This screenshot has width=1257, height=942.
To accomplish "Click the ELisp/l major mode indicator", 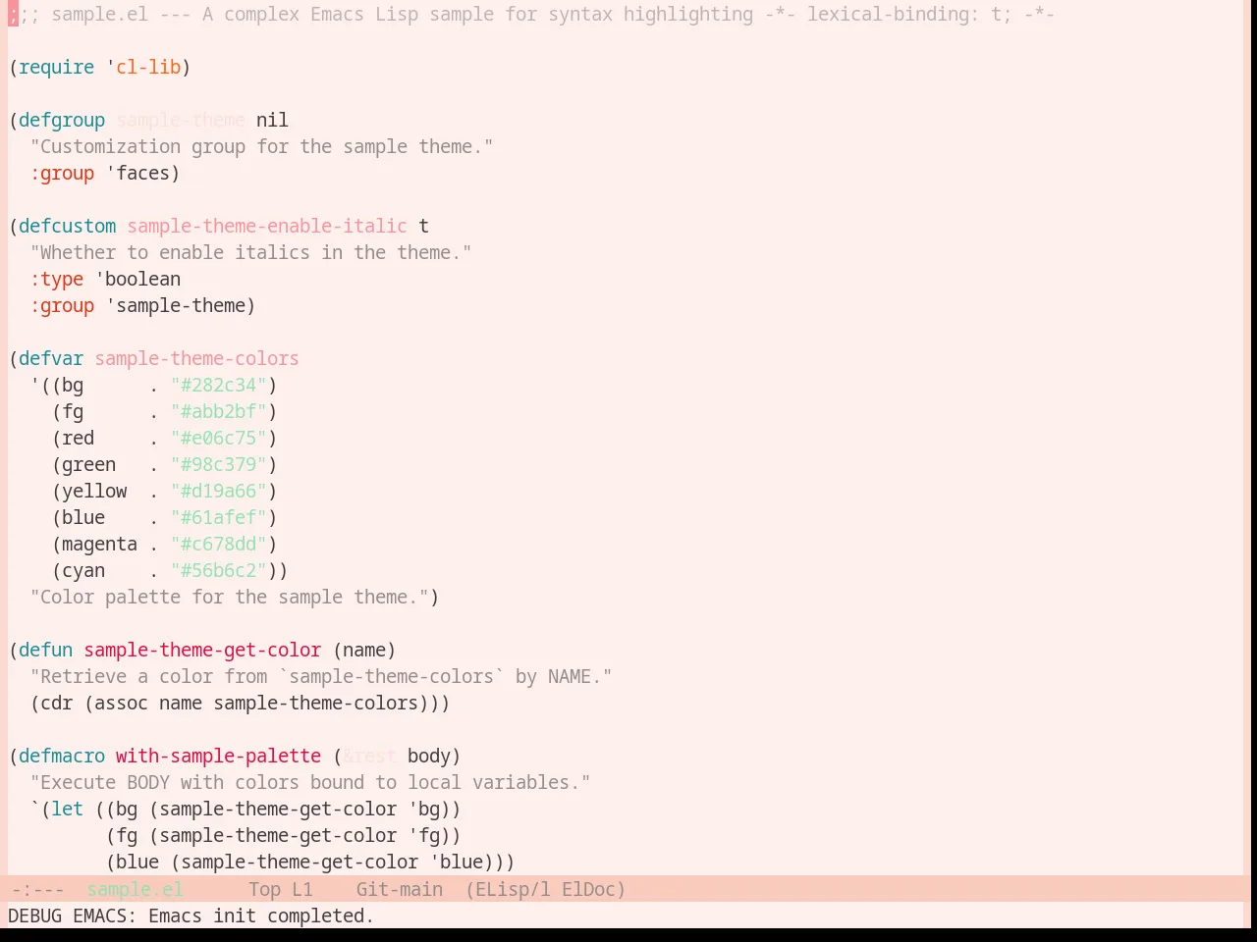I will [508, 889].
